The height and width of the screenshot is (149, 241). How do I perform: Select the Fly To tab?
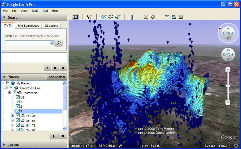coord(8,25)
